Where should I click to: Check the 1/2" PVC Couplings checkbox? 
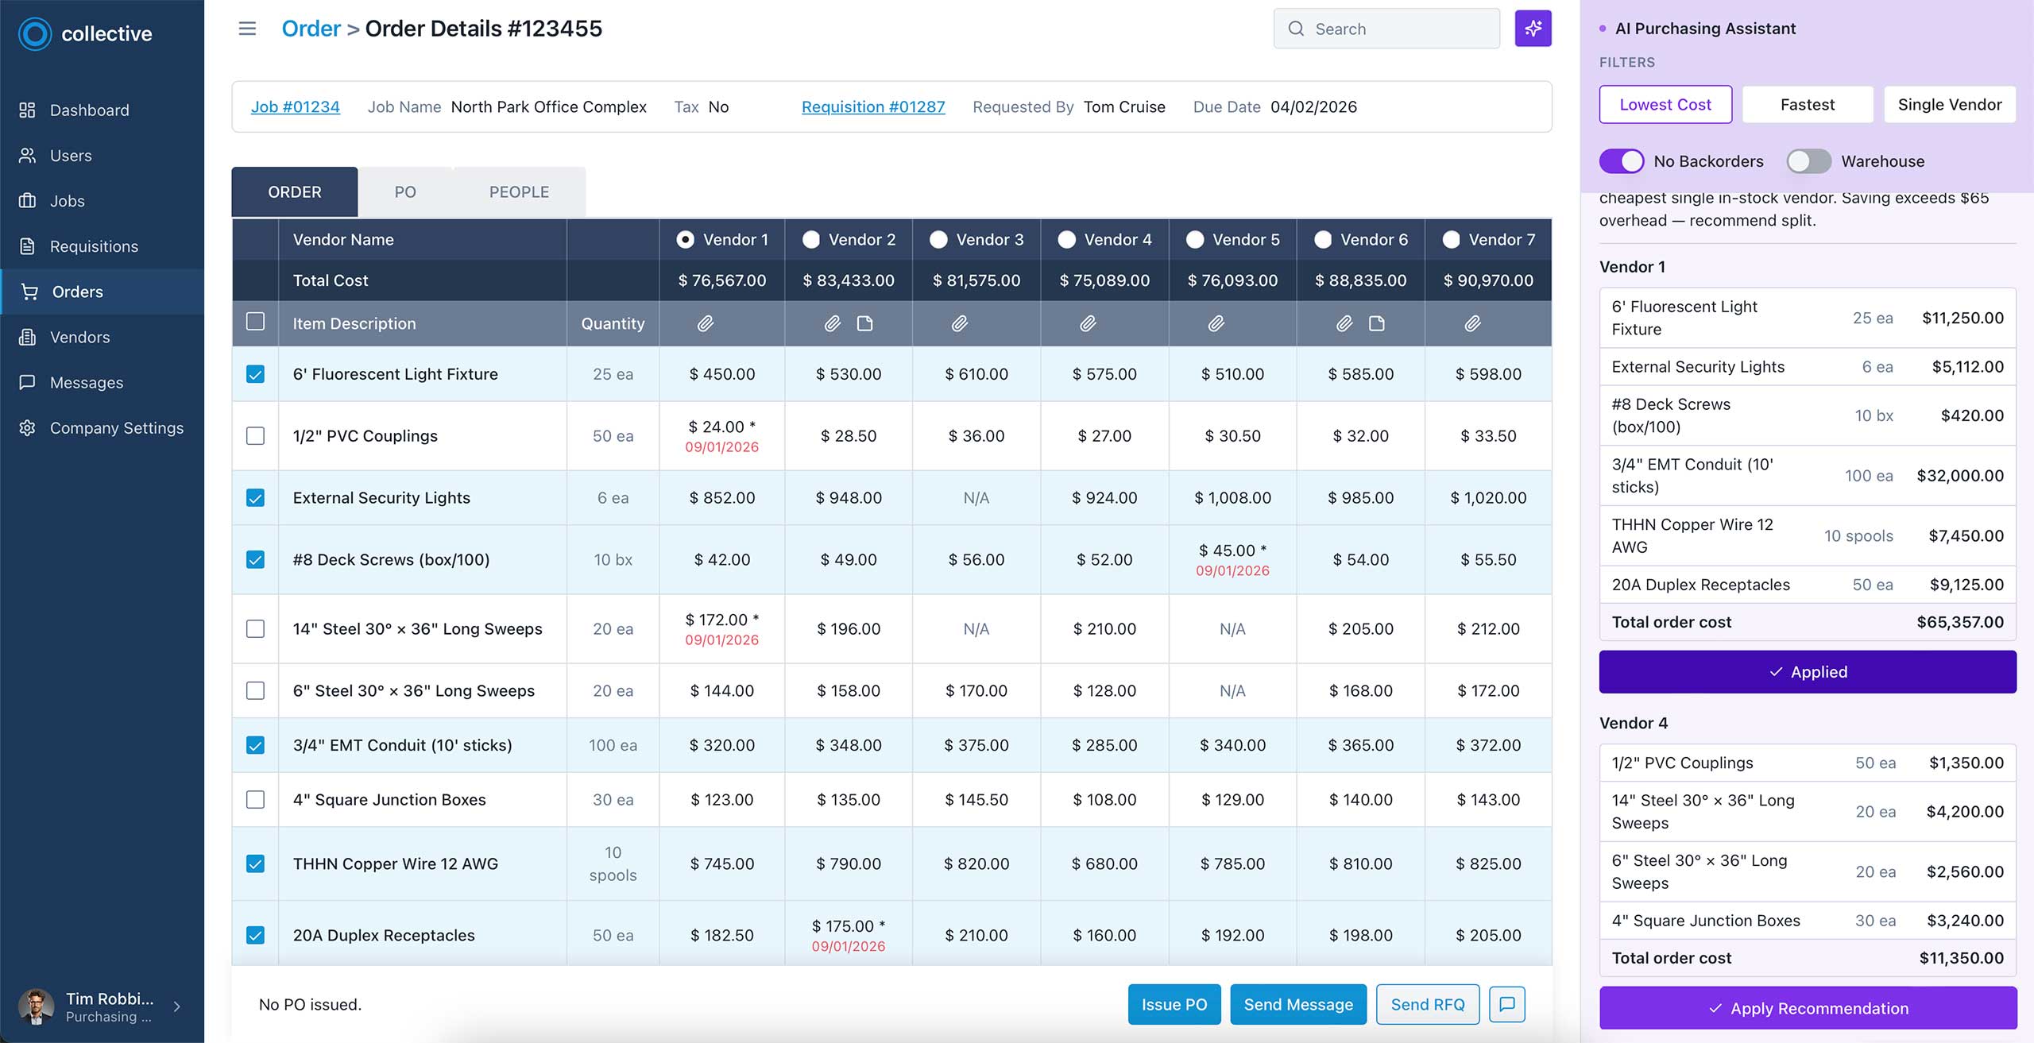[x=255, y=436]
